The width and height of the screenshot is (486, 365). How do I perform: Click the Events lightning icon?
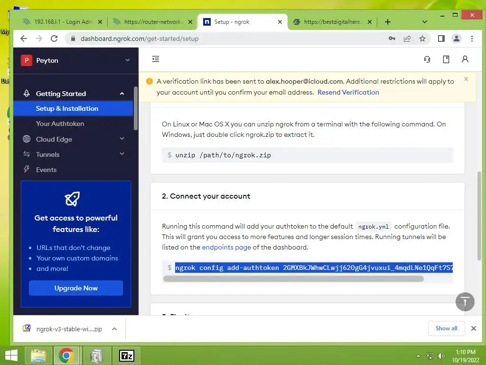[27, 169]
